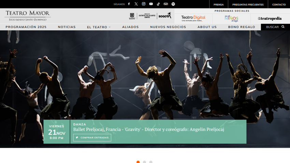Open the Facebook social icon
Viewport: 290px width, 163px height.
(129, 4)
